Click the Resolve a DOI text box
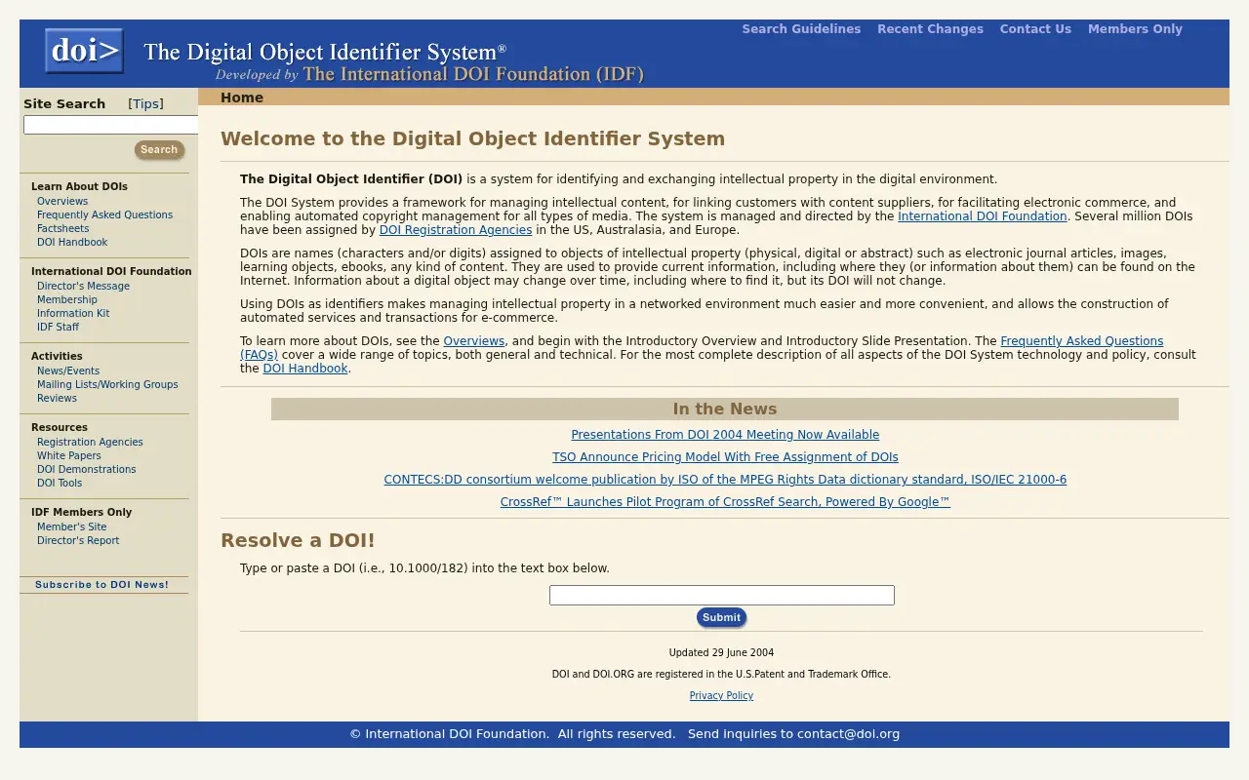 tap(722, 595)
